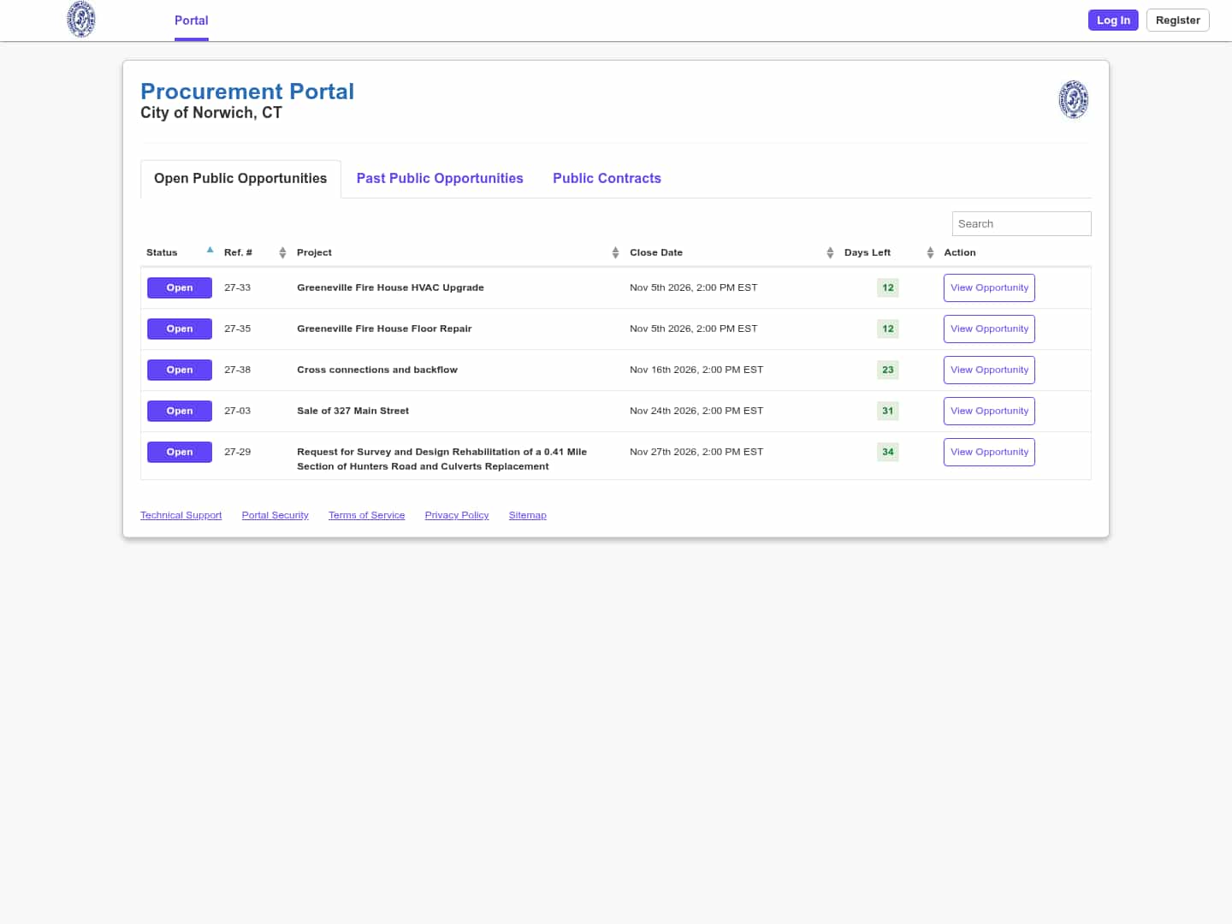Click the Log In button
This screenshot has width=1232, height=924.
click(x=1113, y=21)
